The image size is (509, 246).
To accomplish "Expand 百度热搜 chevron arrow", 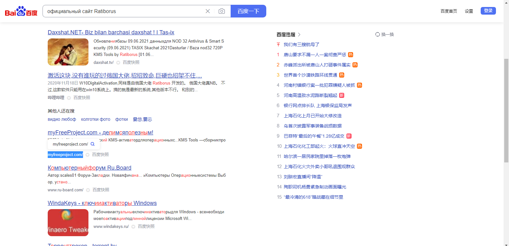I will pos(299,35).
